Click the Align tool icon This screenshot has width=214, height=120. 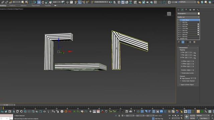pos(114,2)
